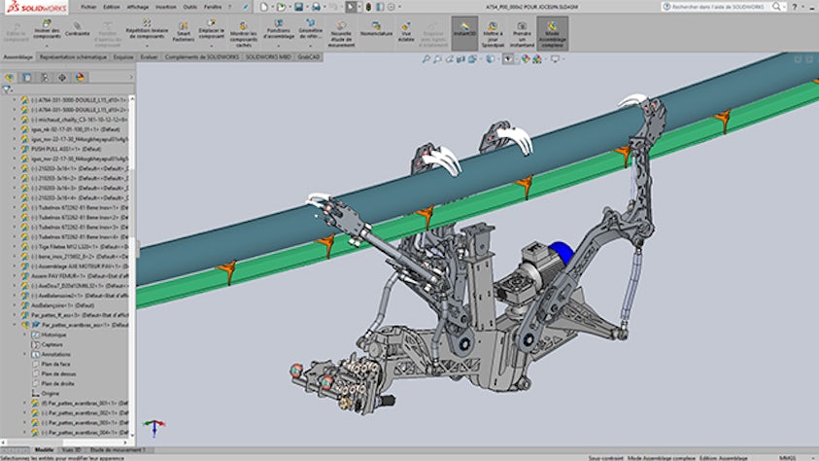
Task: Click the Smart Fasteners tool
Action: pyautogui.click(x=184, y=32)
